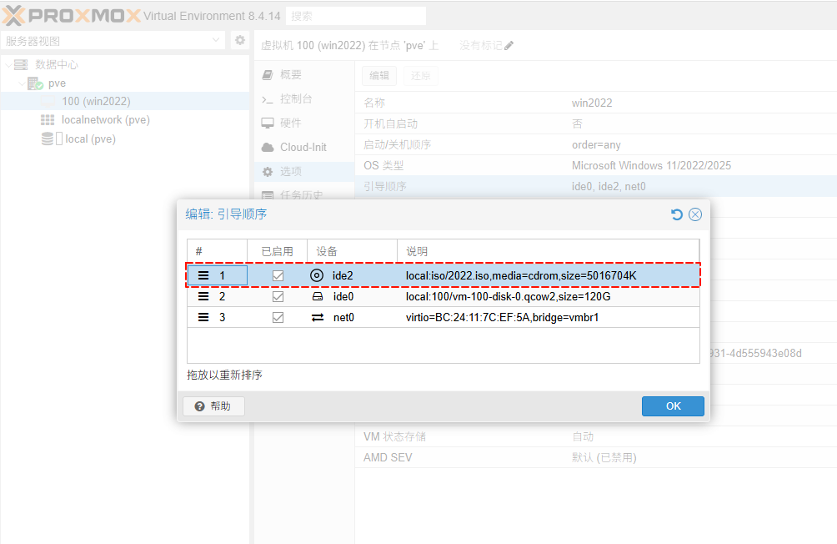Viewport: 837px width, 544px height.
Task: Click the drag handle on ide0 row
Action: (x=203, y=296)
